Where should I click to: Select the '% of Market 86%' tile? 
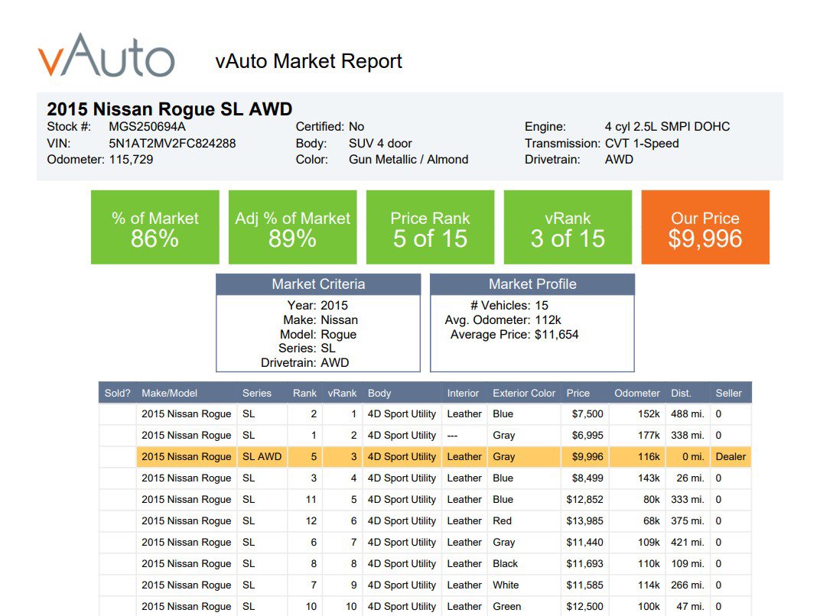(x=155, y=227)
